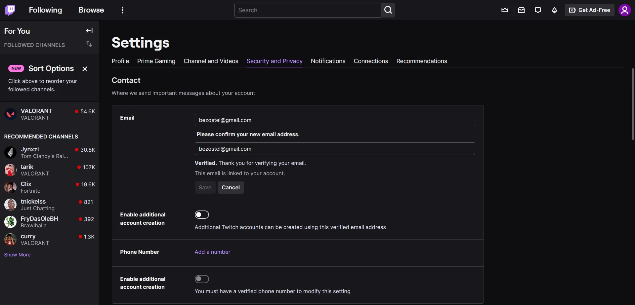This screenshot has height=305, width=635.
Task: Click Jynxzi channel avatar
Action: [x=10, y=152]
